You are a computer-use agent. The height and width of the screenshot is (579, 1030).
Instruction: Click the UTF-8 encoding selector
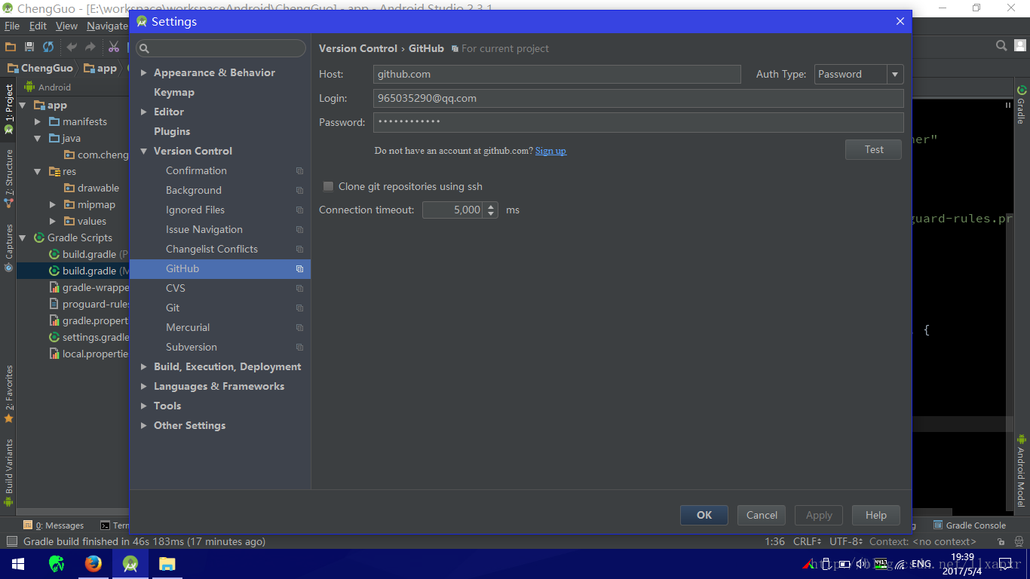(x=845, y=541)
